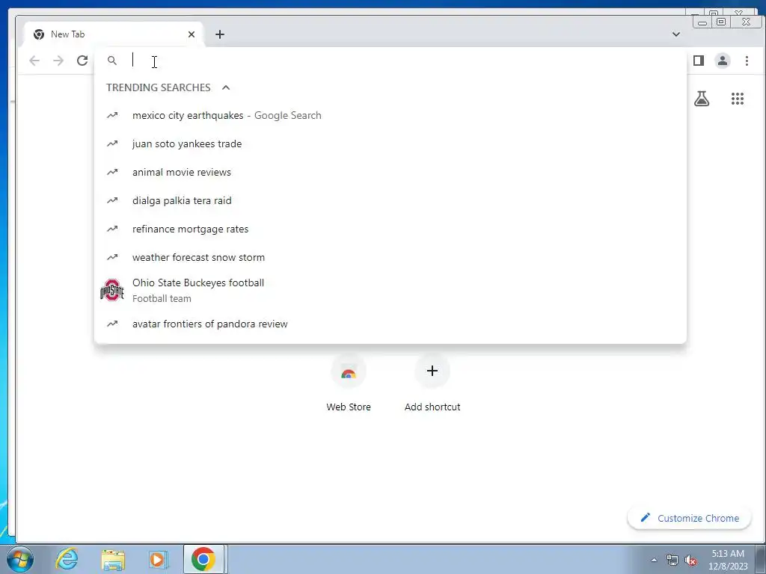Viewport: 766px width, 574px height.
Task: Click trending arrow beside animal movie reviews
Action: pos(112,173)
